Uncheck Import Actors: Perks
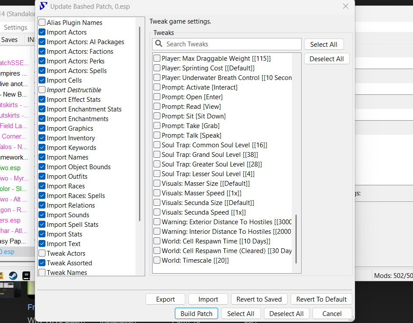 click(x=42, y=61)
